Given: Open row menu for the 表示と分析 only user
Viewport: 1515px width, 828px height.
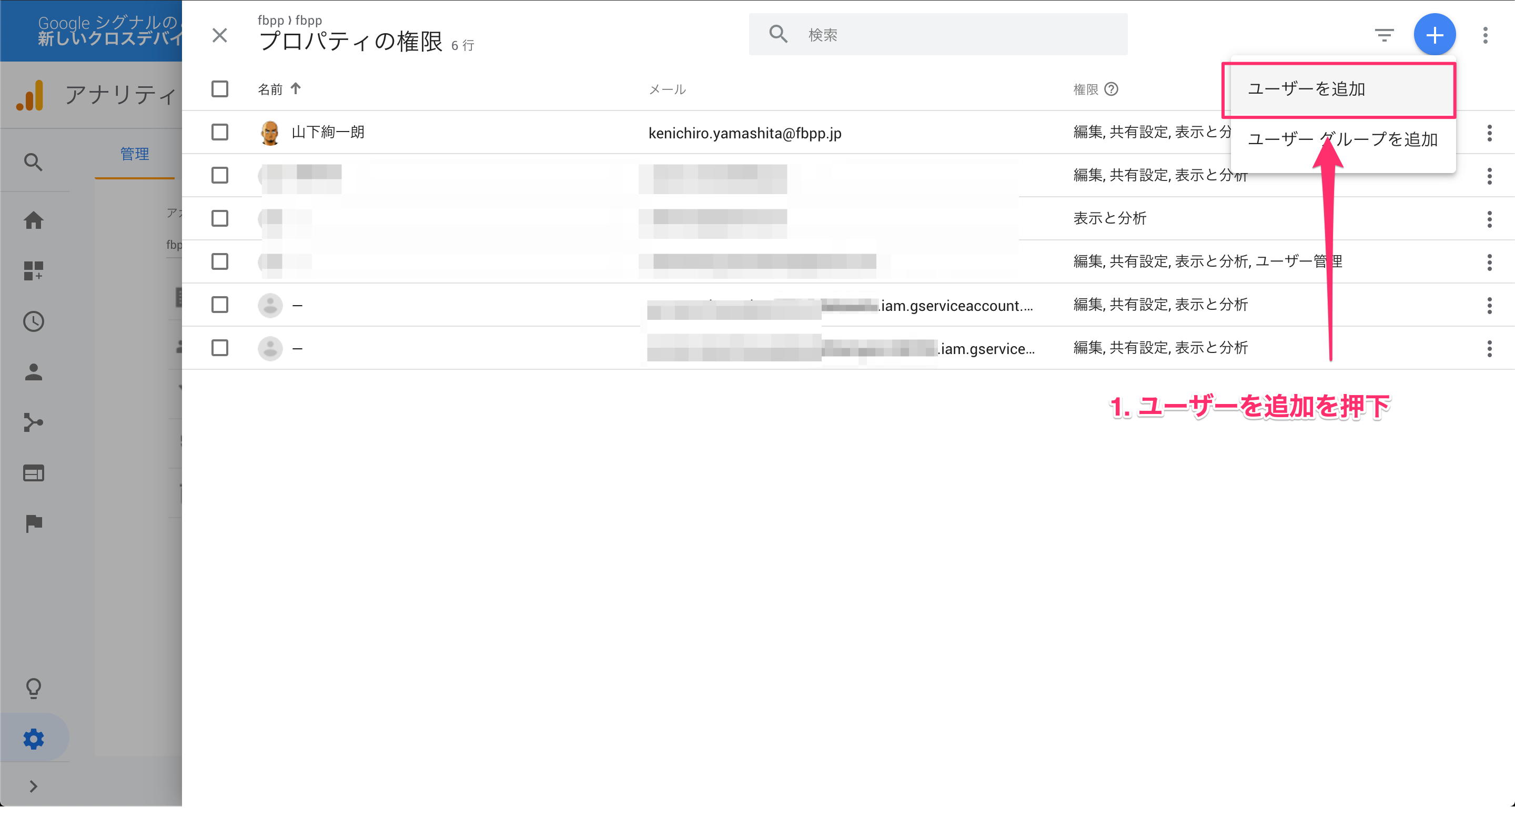Looking at the screenshot, I should pos(1489,219).
